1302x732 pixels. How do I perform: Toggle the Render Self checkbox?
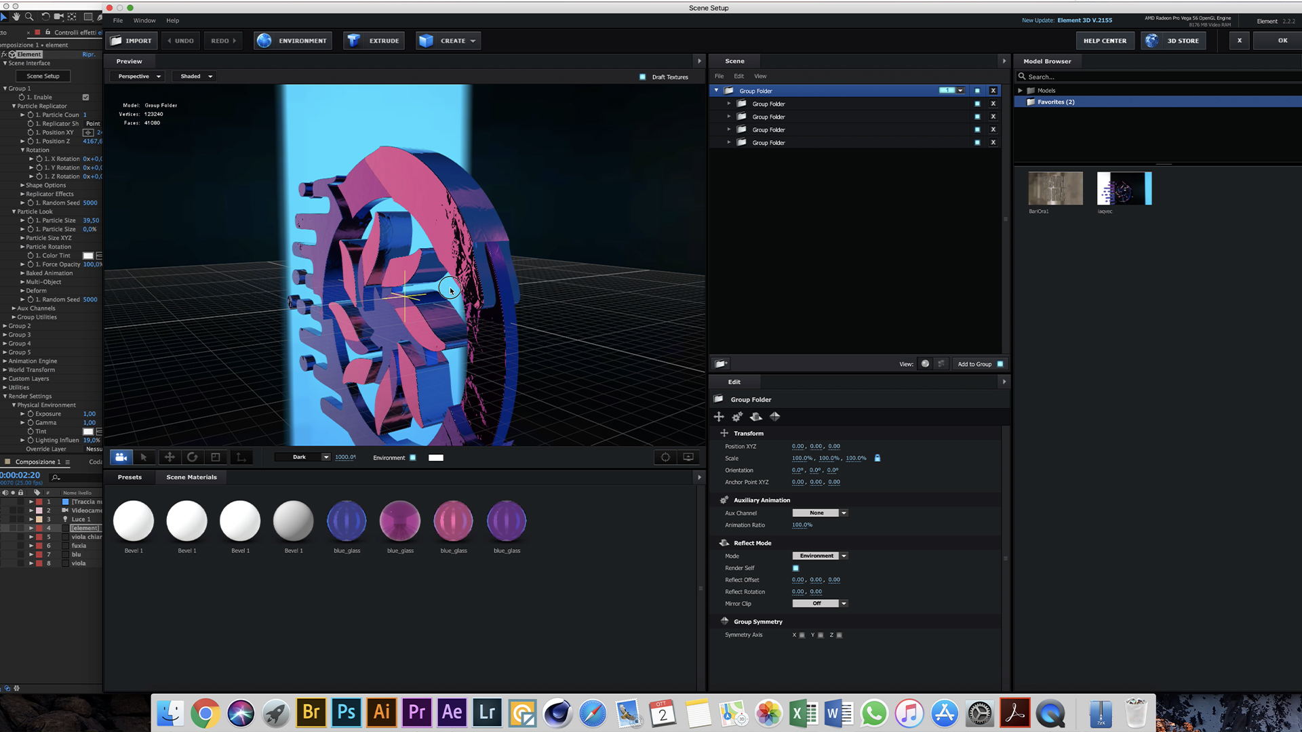pyautogui.click(x=795, y=568)
